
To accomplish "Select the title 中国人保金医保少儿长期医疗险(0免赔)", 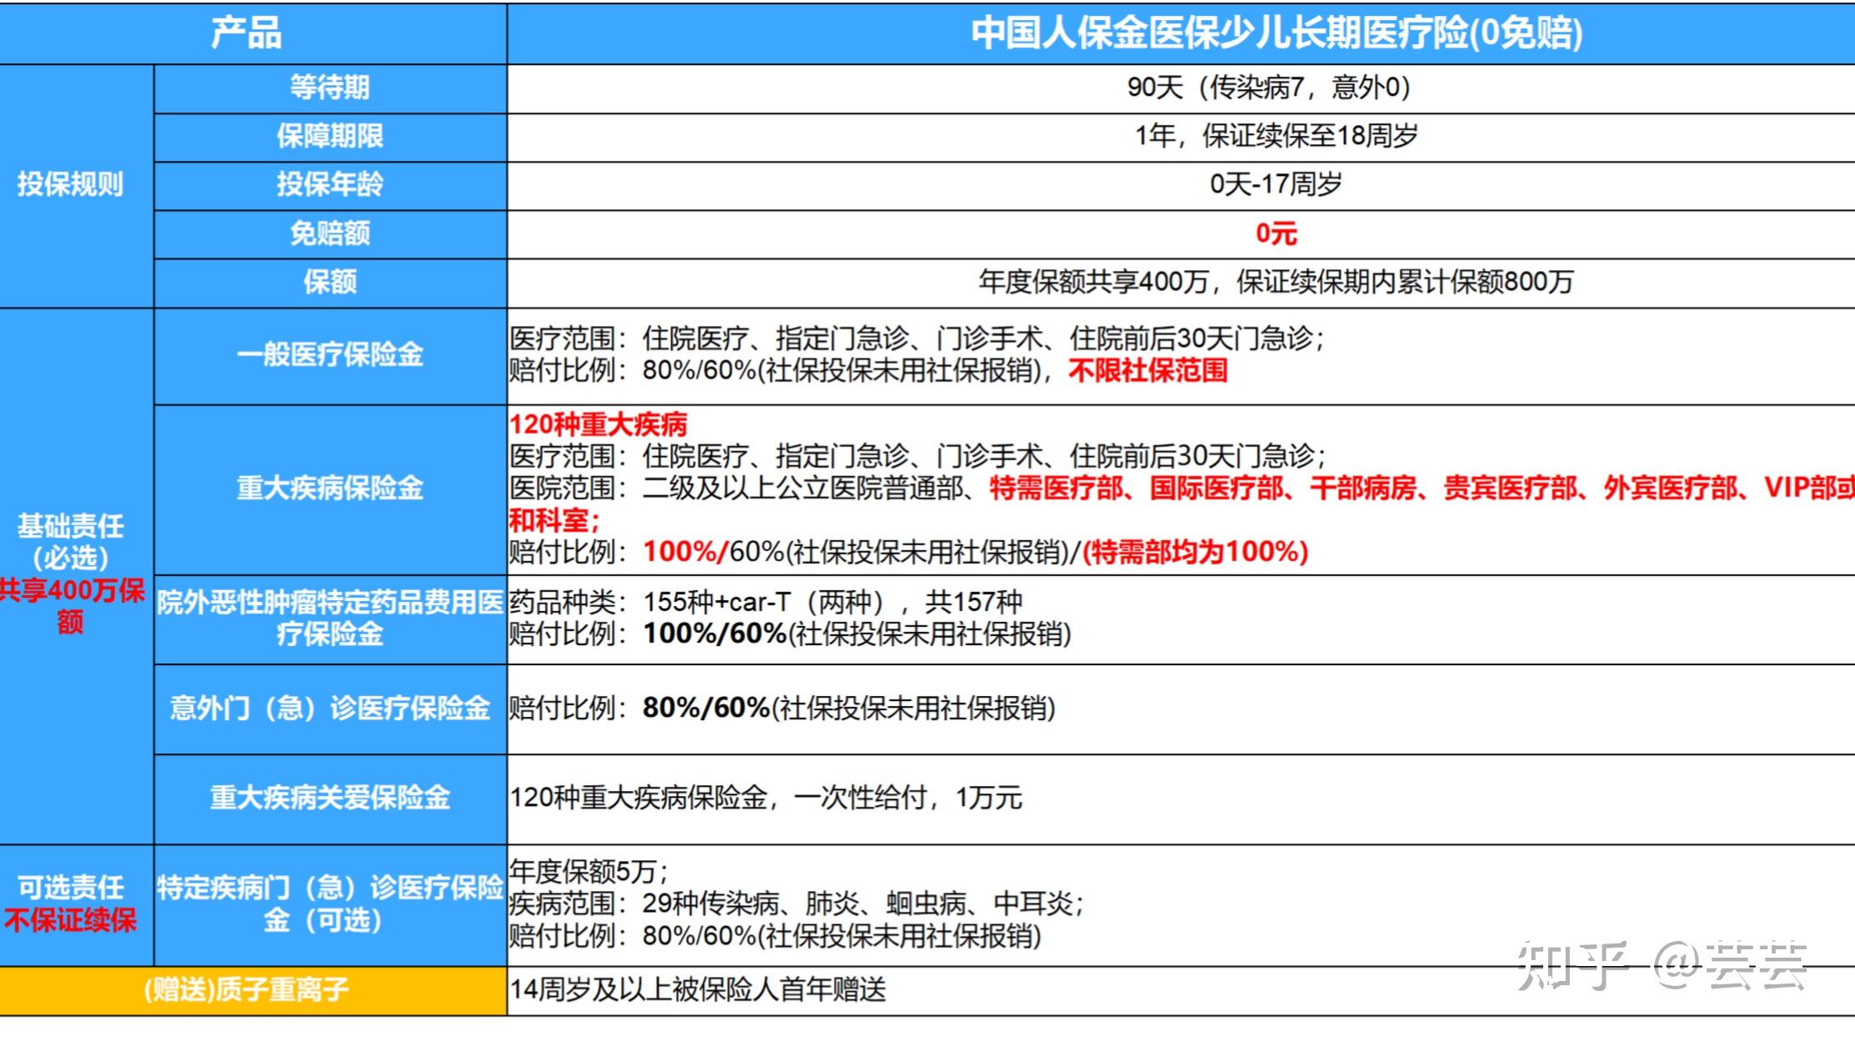I will tap(1276, 33).
